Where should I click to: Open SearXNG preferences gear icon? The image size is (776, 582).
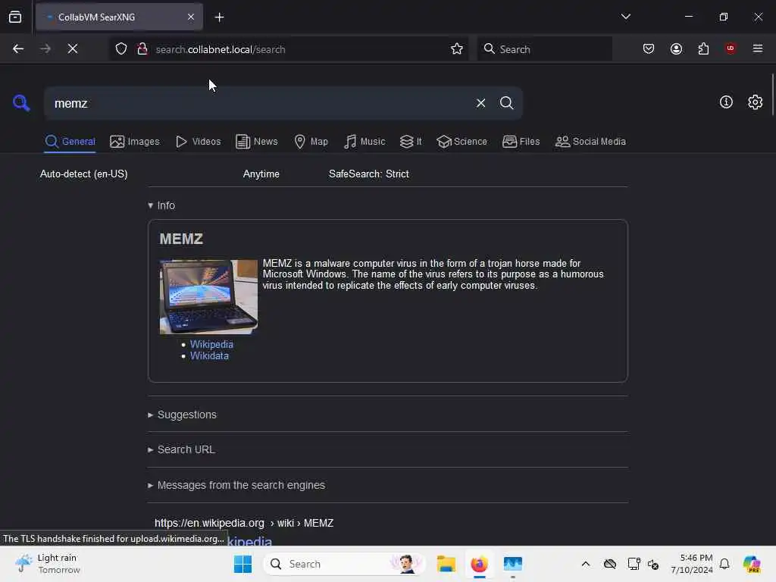tap(755, 102)
